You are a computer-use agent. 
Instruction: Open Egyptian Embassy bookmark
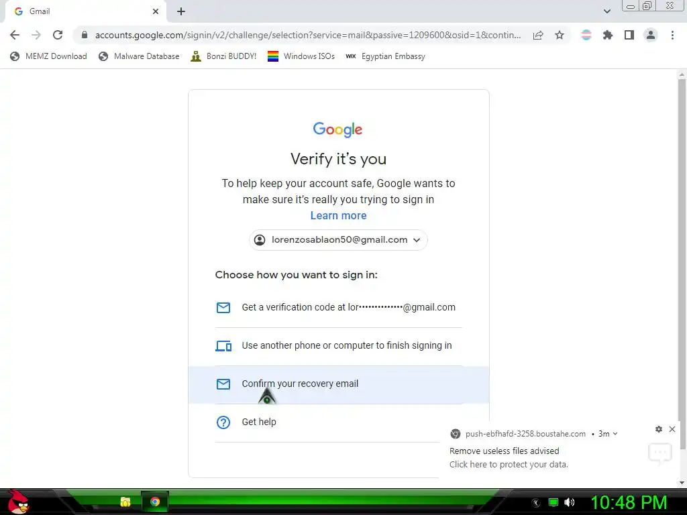[x=385, y=56]
